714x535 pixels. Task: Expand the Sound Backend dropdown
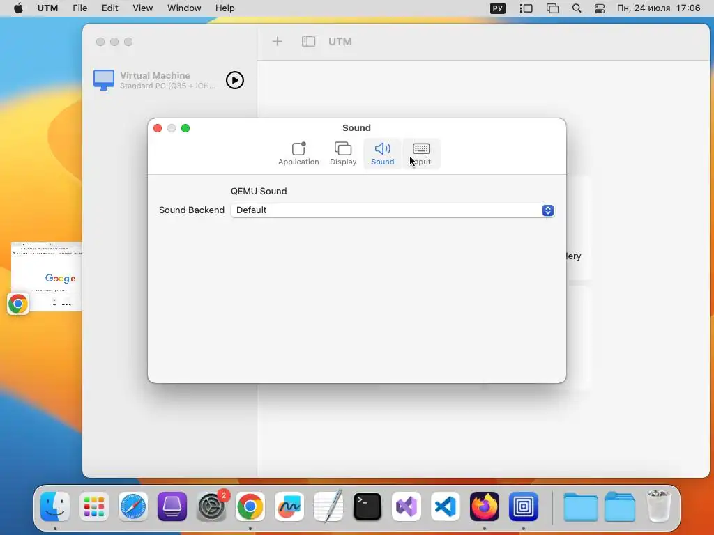[392, 210]
